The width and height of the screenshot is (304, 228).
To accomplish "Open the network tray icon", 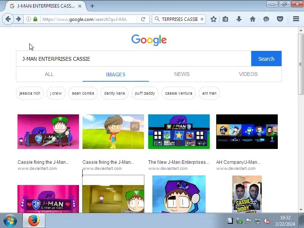I will click(258, 221).
